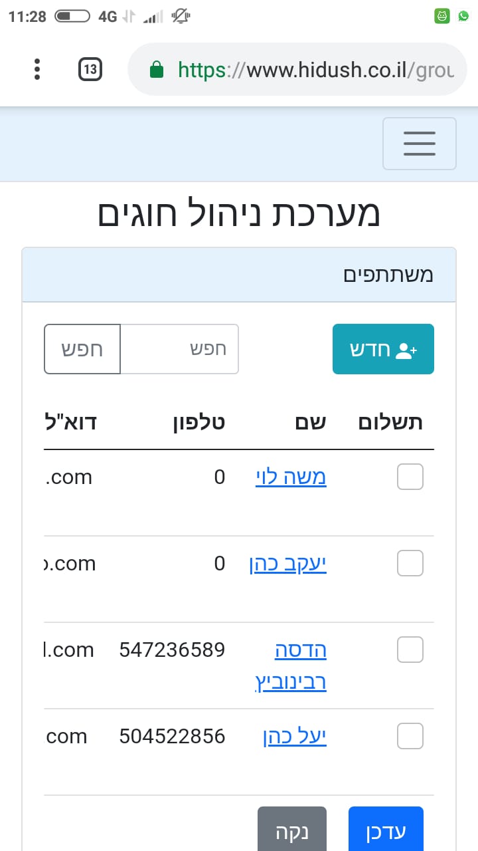Focus the חפש search text field

(179, 349)
